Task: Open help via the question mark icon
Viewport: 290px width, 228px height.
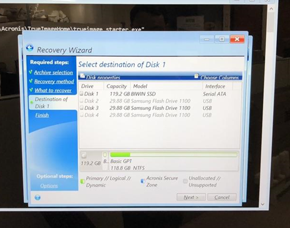Action: (37, 197)
